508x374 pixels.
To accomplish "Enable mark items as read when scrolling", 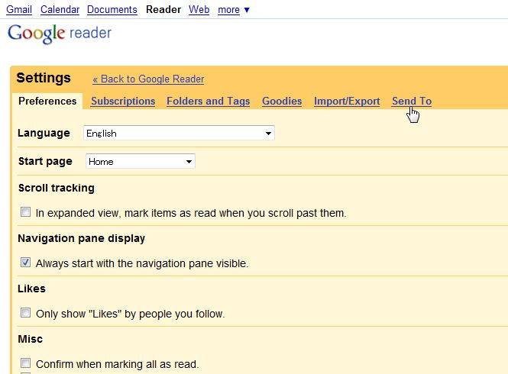I will [x=26, y=212].
